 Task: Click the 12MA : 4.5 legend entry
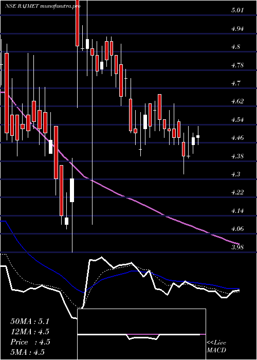pyautogui.click(x=30, y=332)
